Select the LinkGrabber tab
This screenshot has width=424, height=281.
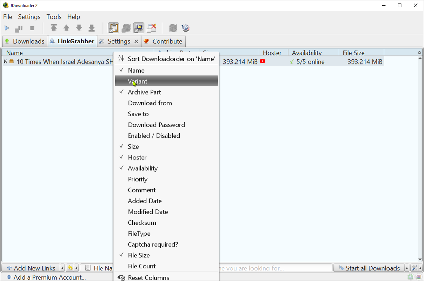pos(72,41)
